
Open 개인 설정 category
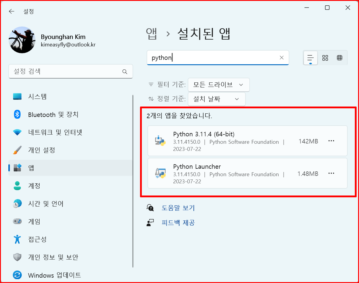(x=70, y=150)
